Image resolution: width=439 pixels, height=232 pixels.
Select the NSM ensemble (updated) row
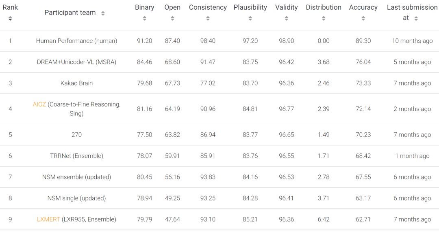click(76, 177)
